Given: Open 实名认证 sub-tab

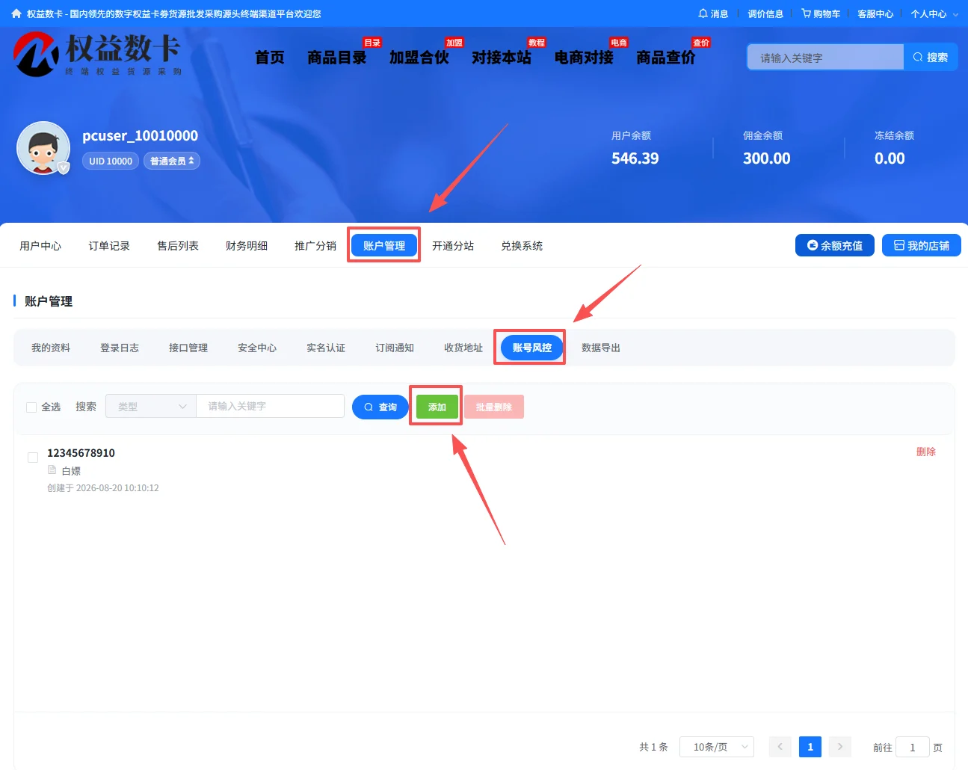Looking at the screenshot, I should 326,348.
